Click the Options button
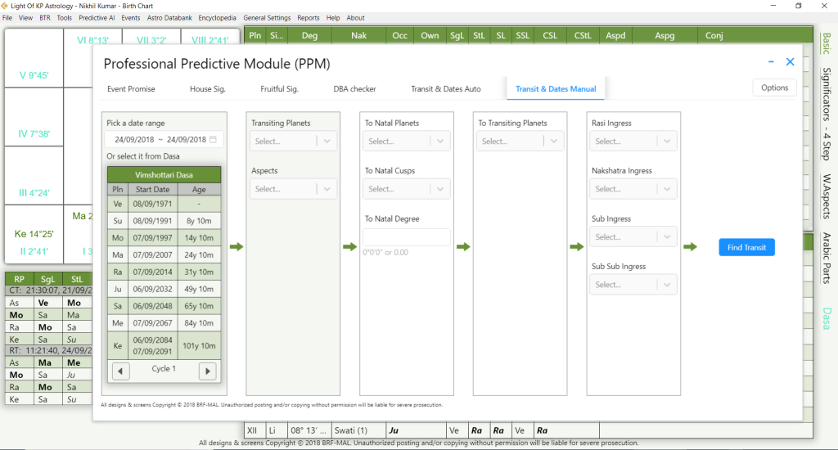 (774, 88)
